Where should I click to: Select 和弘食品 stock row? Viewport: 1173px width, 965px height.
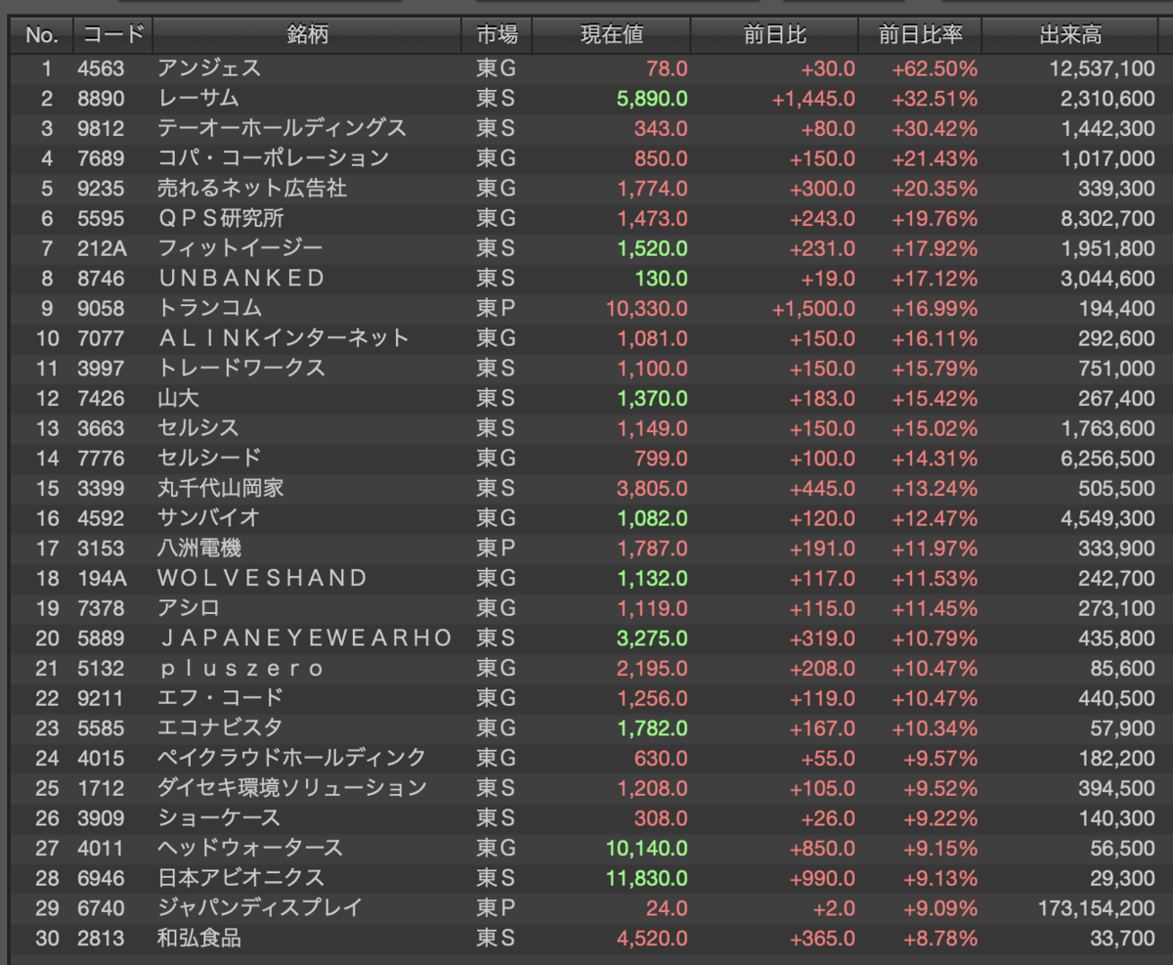click(586, 939)
